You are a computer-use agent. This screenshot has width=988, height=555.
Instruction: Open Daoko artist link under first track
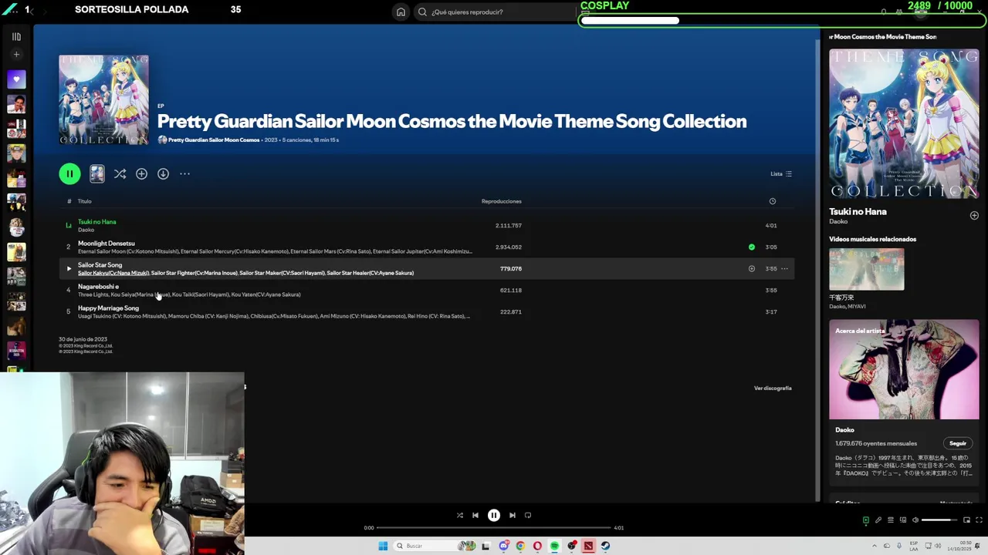(86, 230)
